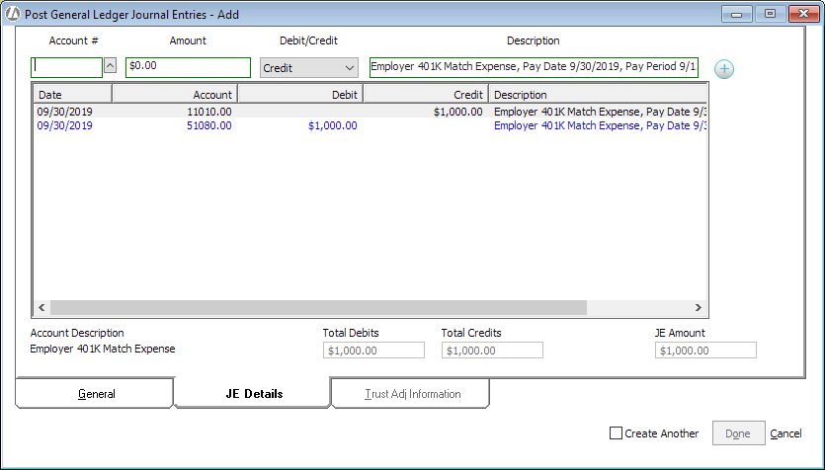Viewport: 825px width, 470px height.
Task: Click the green plus add entry icon
Action: (724, 69)
